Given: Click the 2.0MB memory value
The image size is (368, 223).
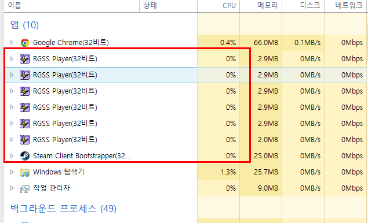Looking at the screenshot, I should [x=268, y=140].
